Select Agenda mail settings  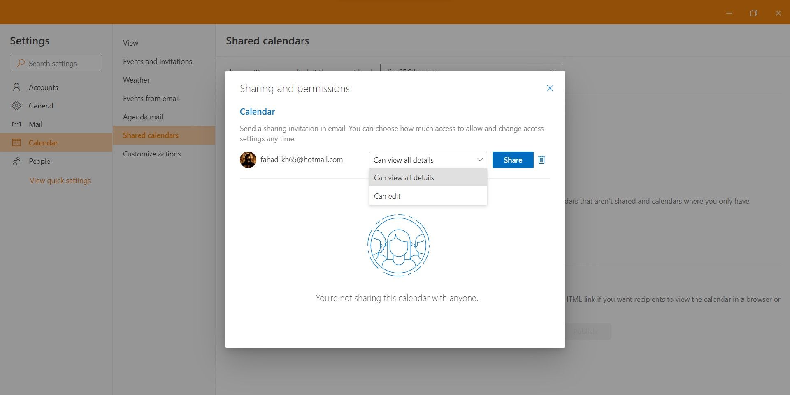click(x=143, y=117)
